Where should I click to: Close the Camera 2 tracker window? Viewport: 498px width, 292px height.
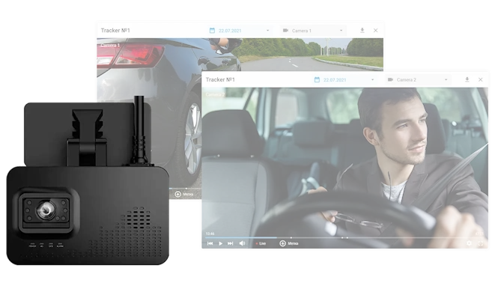(x=481, y=79)
